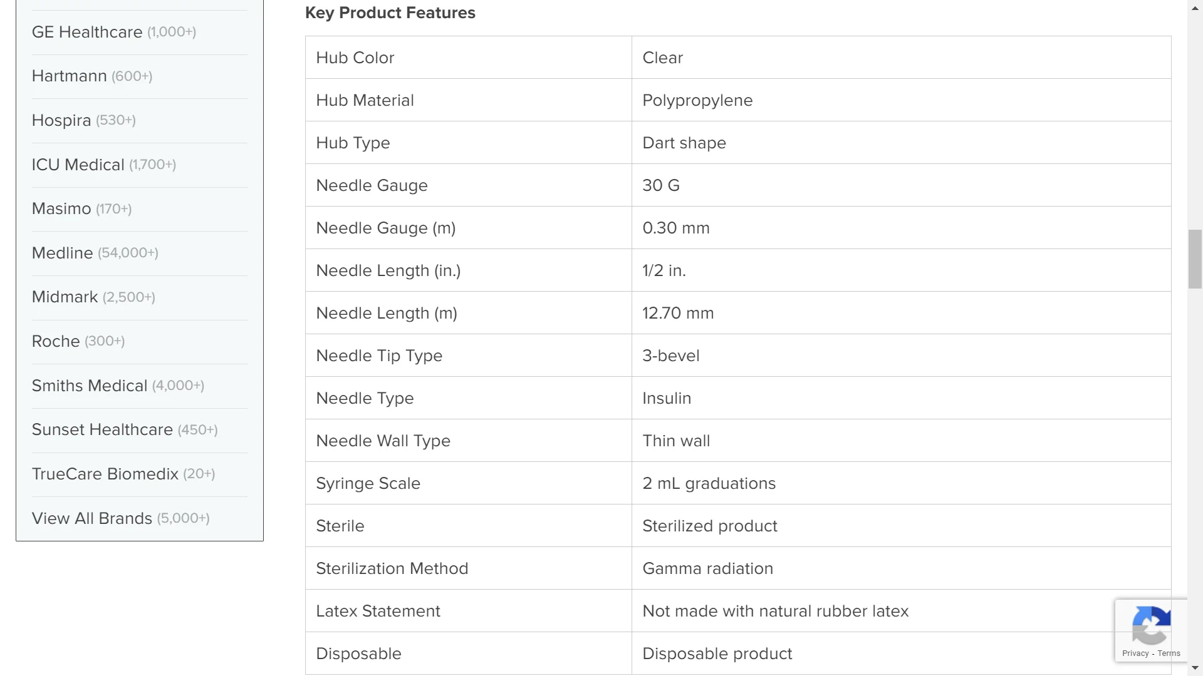Click the Needle Gauge value 30 G
The image size is (1203, 676).
tap(661, 185)
